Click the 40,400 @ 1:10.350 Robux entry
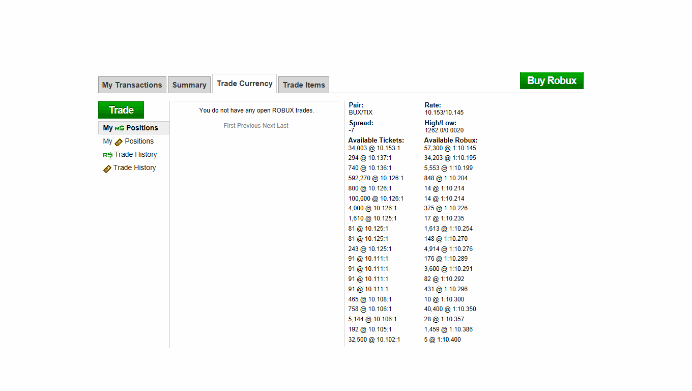Image resolution: width=692 pixels, height=391 pixels. click(x=450, y=309)
